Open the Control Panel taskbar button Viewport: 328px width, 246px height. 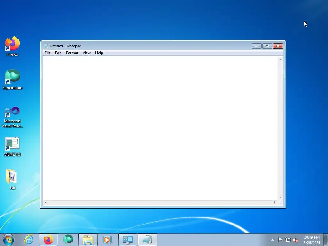click(x=128, y=240)
